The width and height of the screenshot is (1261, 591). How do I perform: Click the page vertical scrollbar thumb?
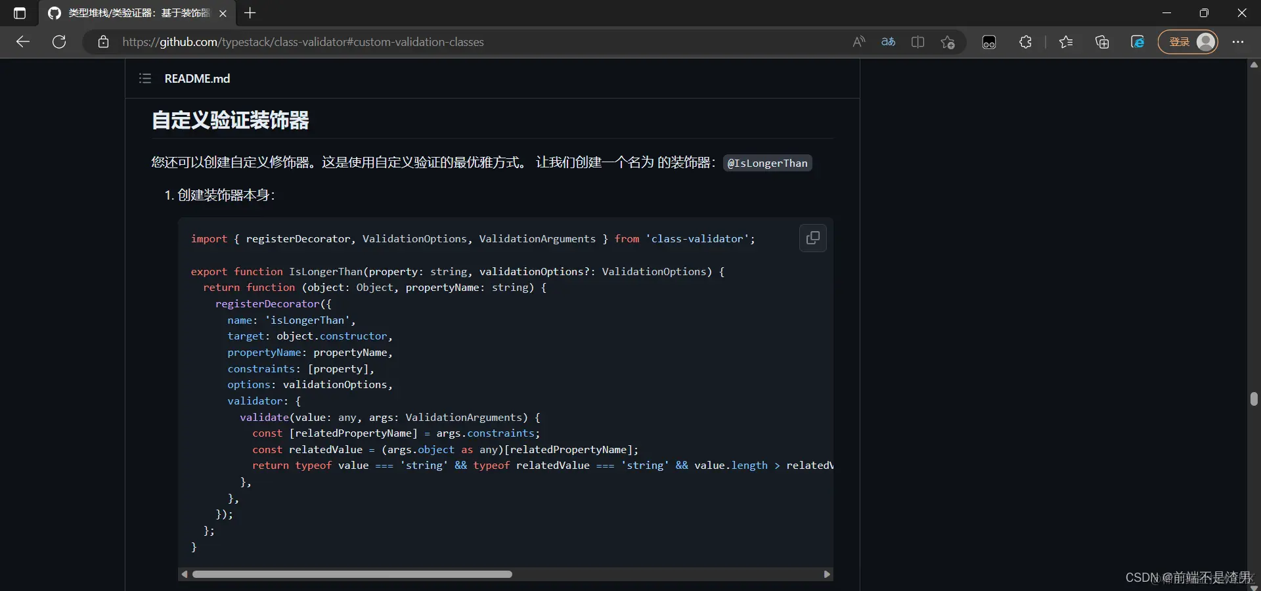(x=1254, y=399)
